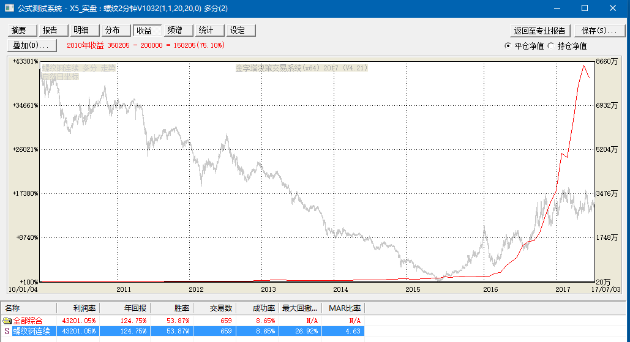Click the S icon beside 螺纹钢连续
The image size is (630, 342).
[7, 331]
